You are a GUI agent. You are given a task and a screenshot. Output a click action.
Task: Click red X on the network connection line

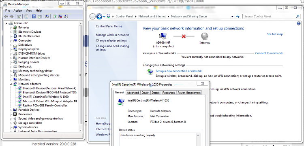coord(184,36)
